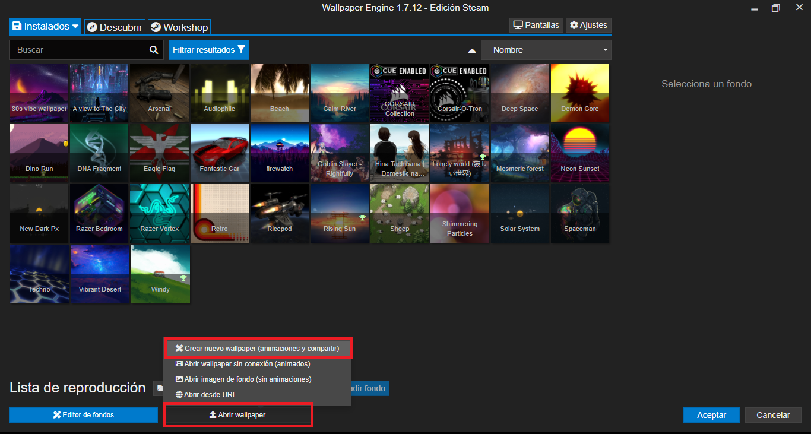Open the Instalados tab
Viewport: 811px width, 434px height.
(x=46, y=27)
